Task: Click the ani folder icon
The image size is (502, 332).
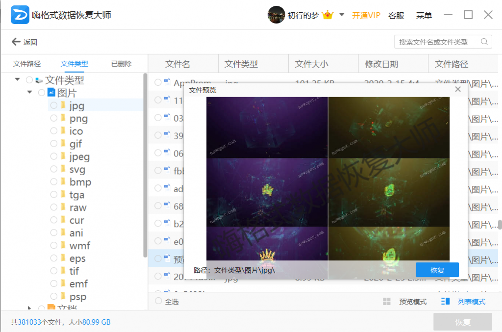Action: pos(63,232)
